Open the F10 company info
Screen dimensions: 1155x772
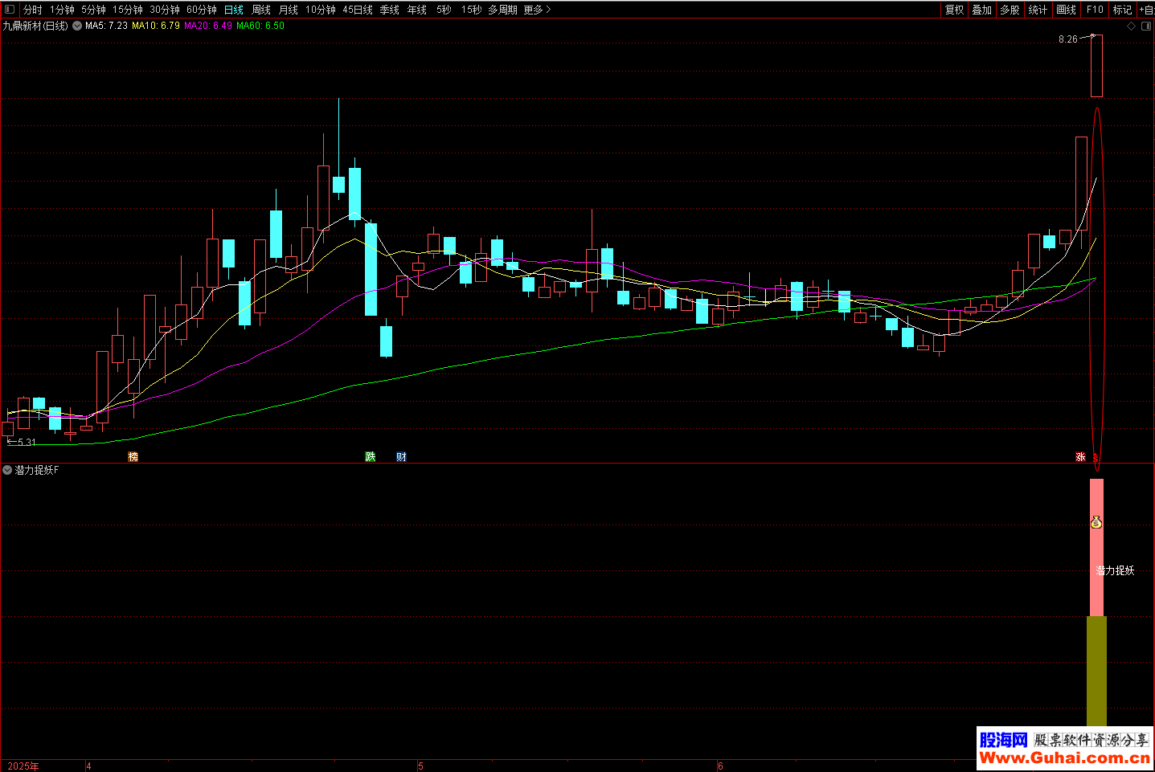tap(1095, 10)
